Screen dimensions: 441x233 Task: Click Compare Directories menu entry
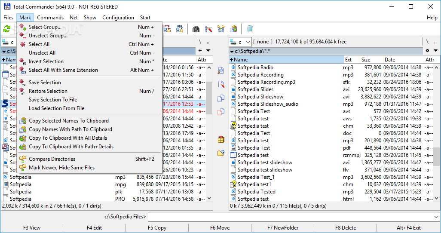(89, 159)
